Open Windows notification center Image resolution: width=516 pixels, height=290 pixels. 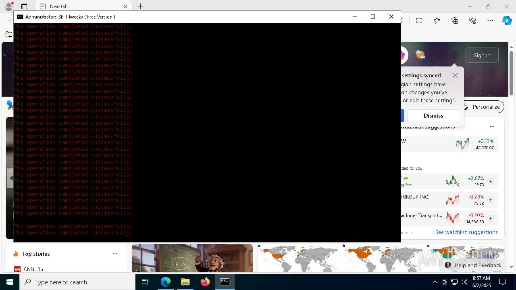[x=503, y=282]
